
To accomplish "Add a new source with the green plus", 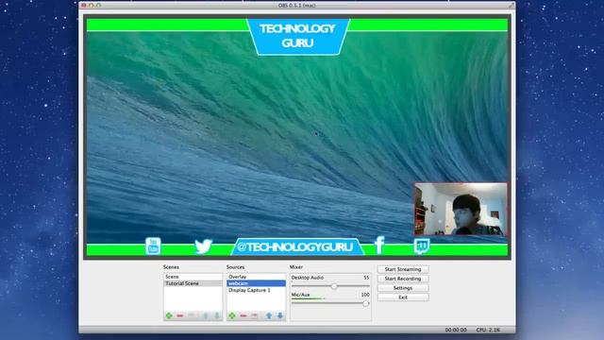I will (x=232, y=315).
